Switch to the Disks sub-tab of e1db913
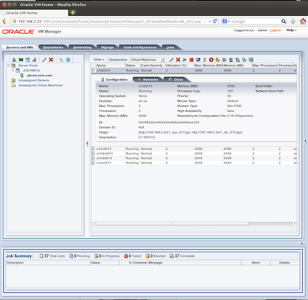 [176, 79]
